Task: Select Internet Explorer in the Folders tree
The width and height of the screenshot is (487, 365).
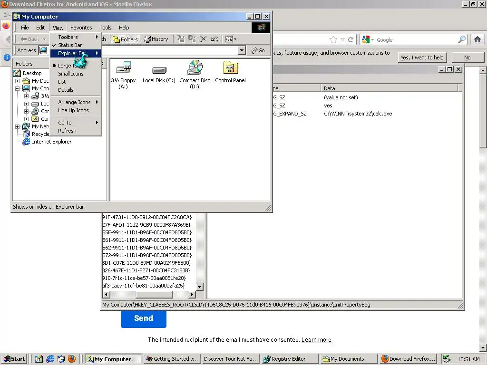Action: coord(51,142)
